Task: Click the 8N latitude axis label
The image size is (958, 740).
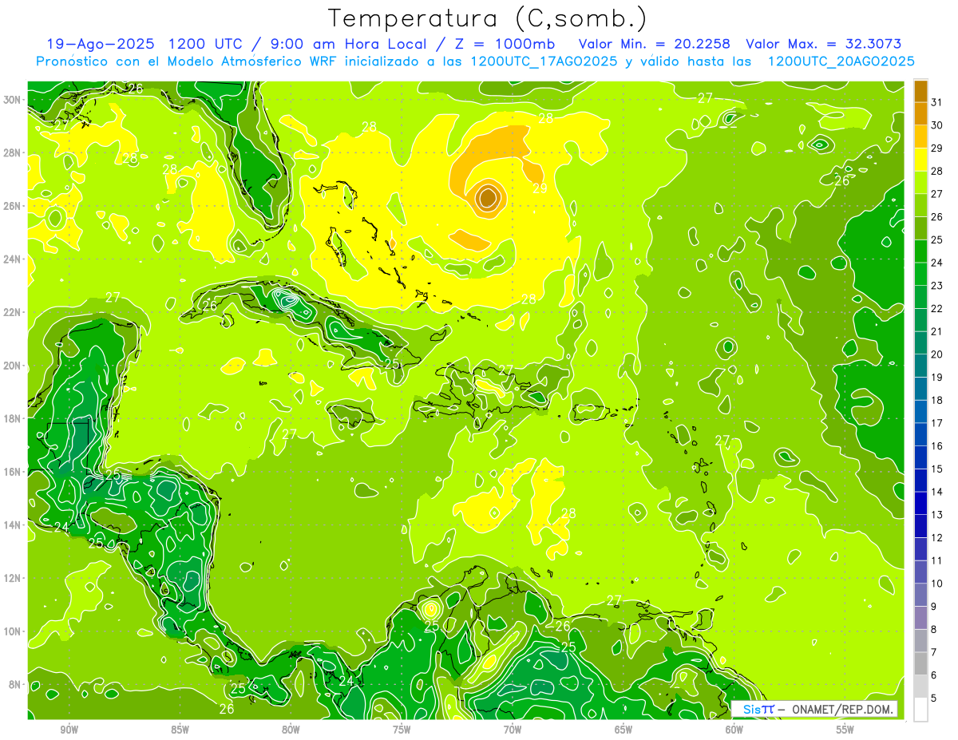Action: pos(15,685)
